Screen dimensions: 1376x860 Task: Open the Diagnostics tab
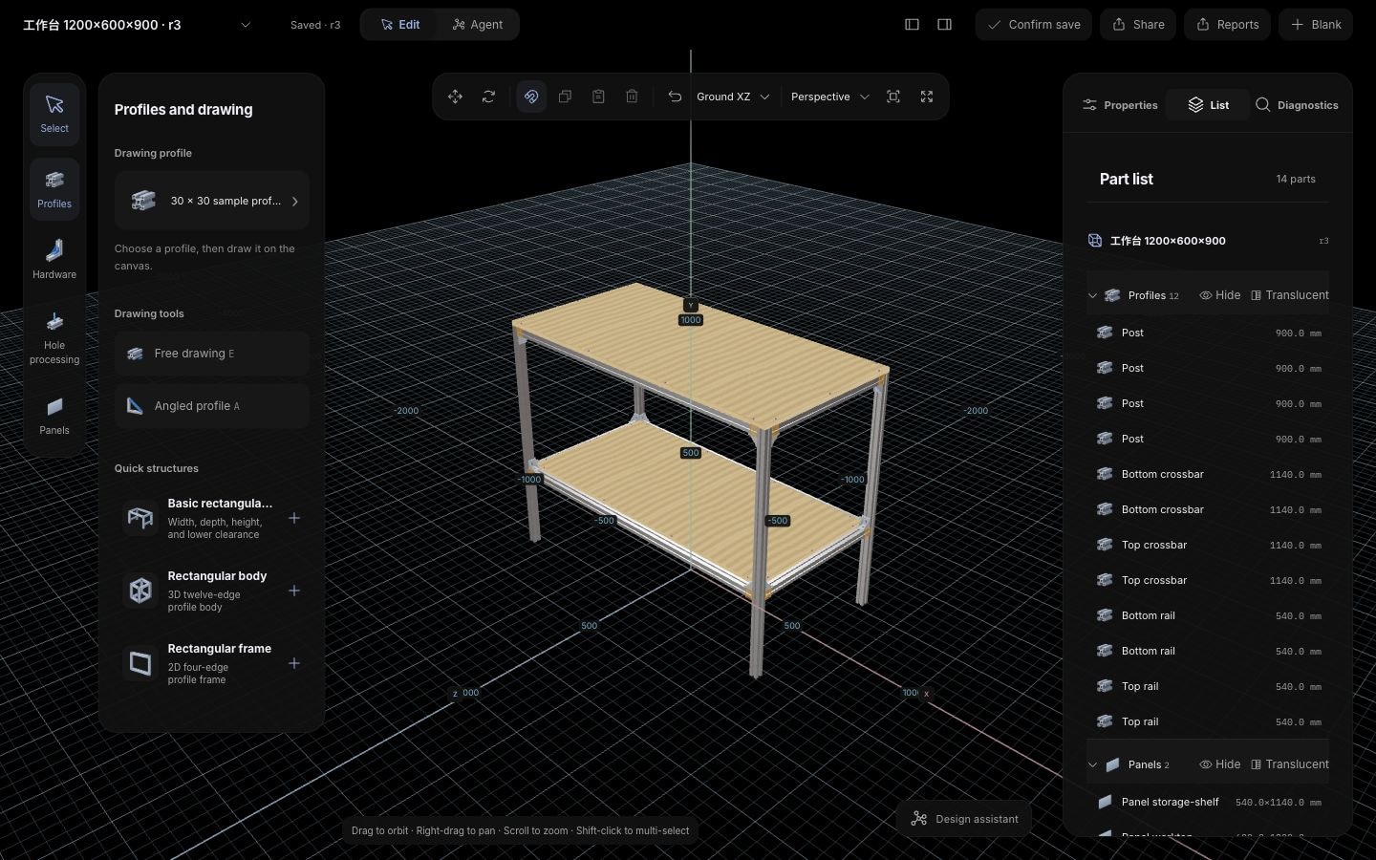[x=1297, y=105]
